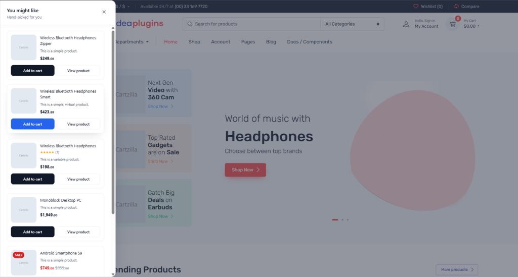The image size is (518, 277).
Task: Click the Wishlist (0) link text
Action: [x=432, y=6]
